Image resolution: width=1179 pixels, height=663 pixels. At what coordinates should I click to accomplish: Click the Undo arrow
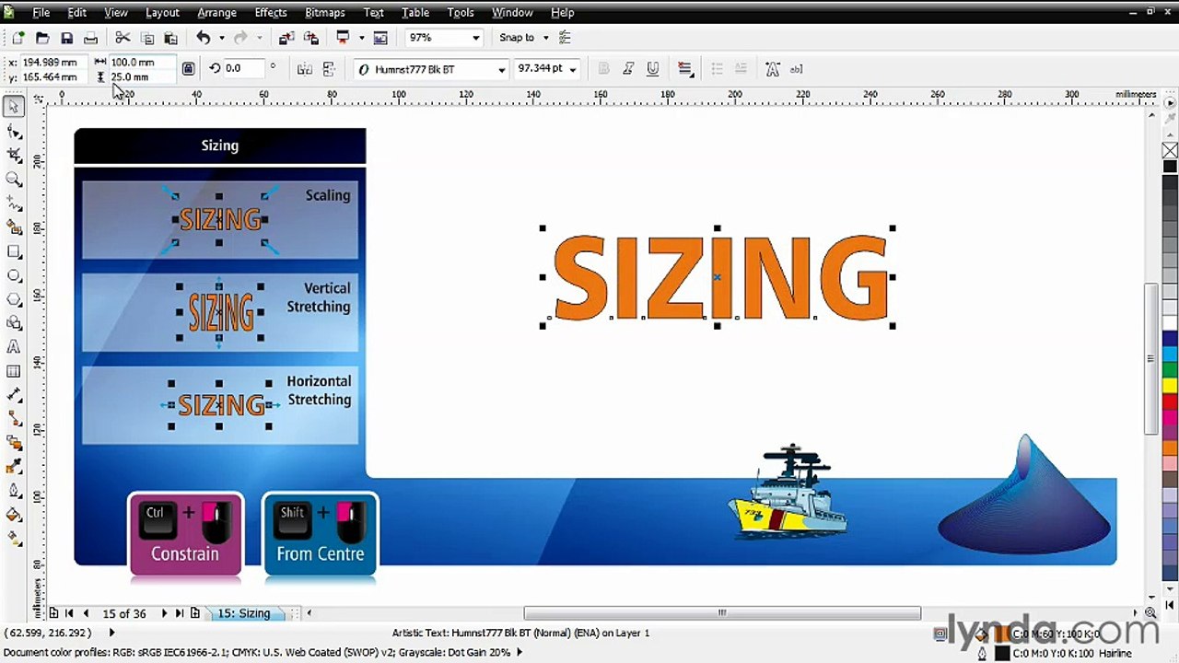[x=203, y=38]
